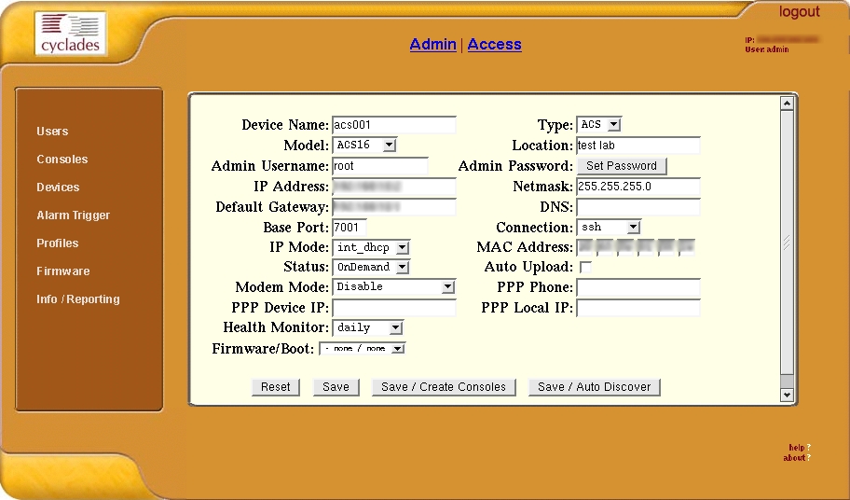Go to Firmware section in sidebar
The height and width of the screenshot is (500, 850).
coord(62,271)
